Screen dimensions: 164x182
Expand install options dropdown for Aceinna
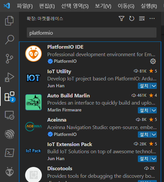pos(154,135)
